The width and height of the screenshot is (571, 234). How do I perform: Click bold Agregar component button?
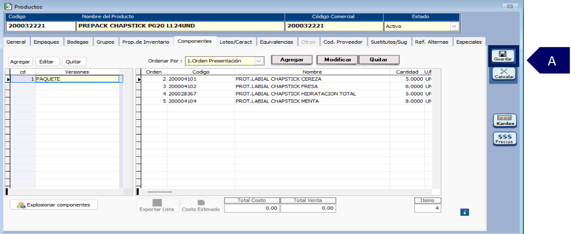[x=292, y=60]
